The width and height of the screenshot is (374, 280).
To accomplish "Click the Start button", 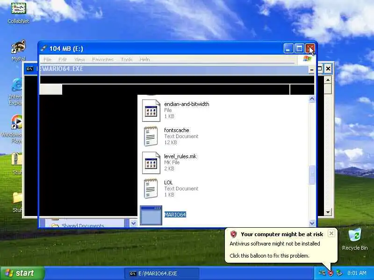I will (22, 273).
